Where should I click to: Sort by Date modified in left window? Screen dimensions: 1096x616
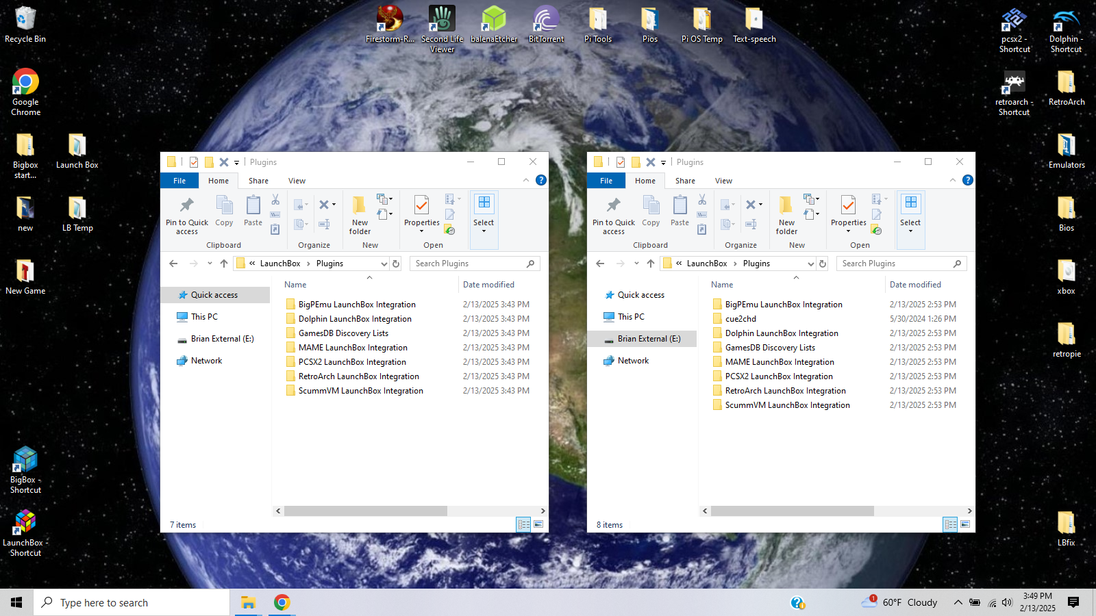pyautogui.click(x=488, y=285)
